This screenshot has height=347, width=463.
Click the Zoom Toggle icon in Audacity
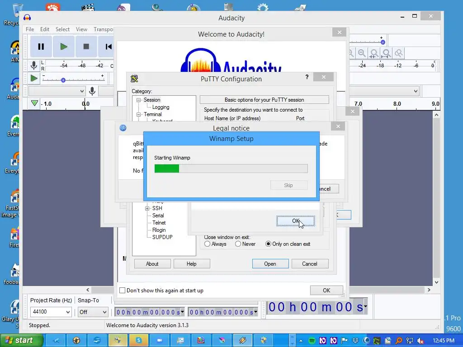[x=398, y=53]
